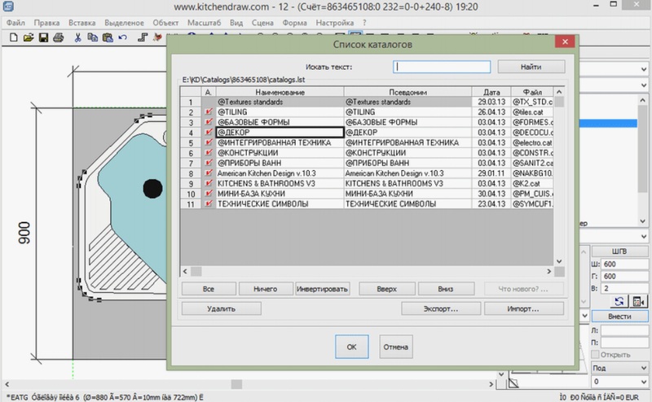Open the calculator panel icon
The image size is (652, 402).
[x=638, y=301]
